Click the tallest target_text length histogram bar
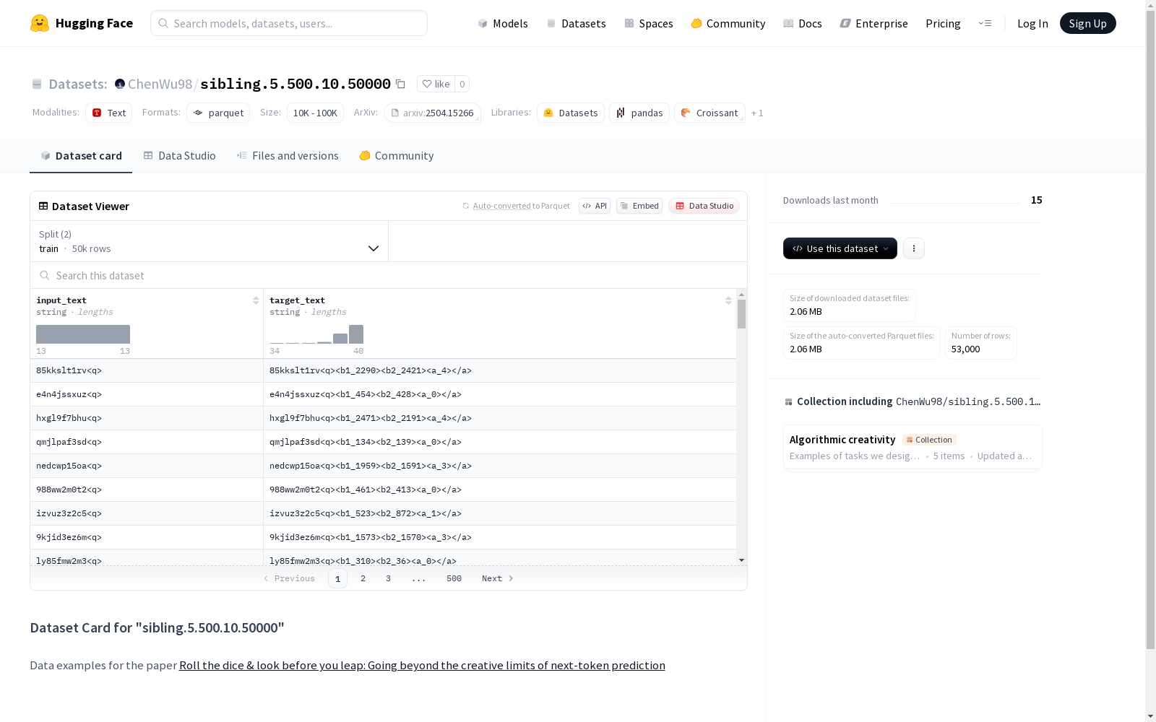 [356, 334]
